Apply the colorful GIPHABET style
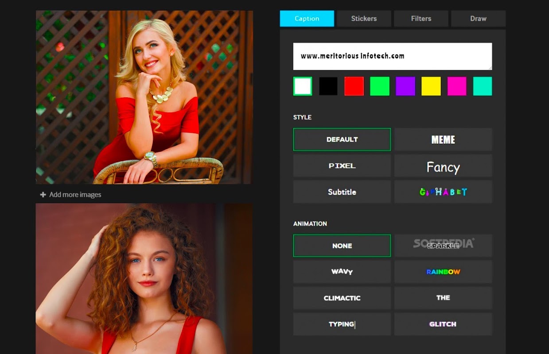Viewport: 549px width, 354px height. pos(443,192)
